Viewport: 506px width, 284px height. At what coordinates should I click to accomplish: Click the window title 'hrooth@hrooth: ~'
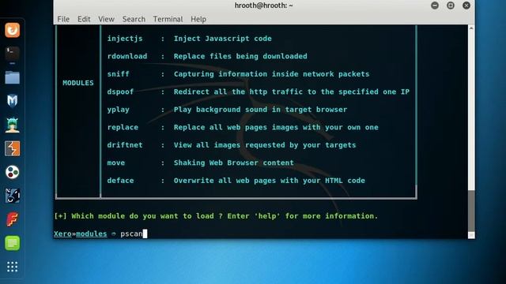pyautogui.click(x=263, y=6)
